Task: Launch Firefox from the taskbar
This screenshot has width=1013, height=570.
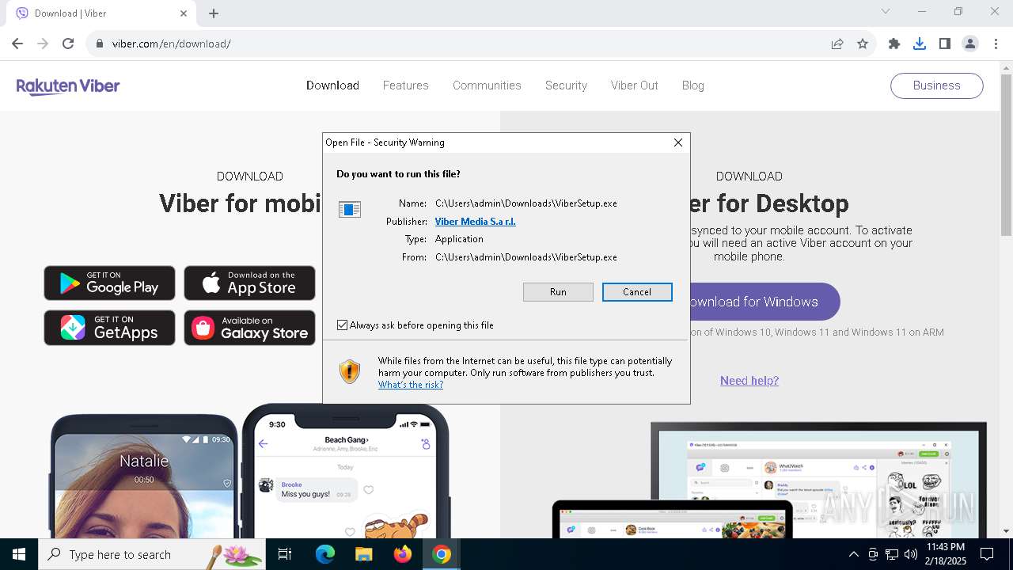Action: click(403, 554)
